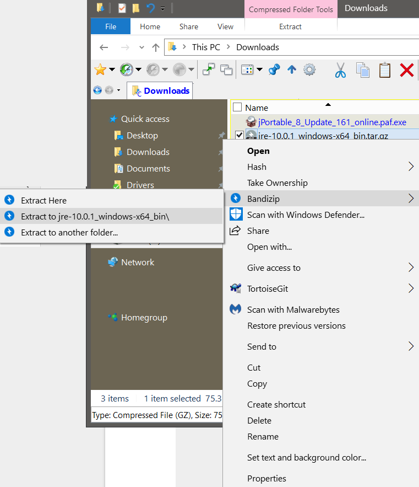The height and width of the screenshot is (487, 419).
Task: Click the navigation Back arrow button
Action: [x=104, y=47]
